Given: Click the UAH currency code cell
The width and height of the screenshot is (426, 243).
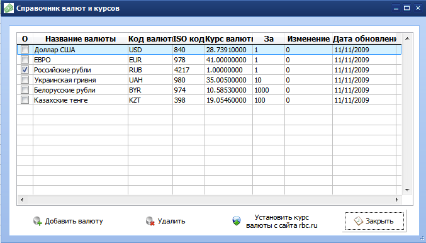Looking at the screenshot, I should [x=150, y=80].
